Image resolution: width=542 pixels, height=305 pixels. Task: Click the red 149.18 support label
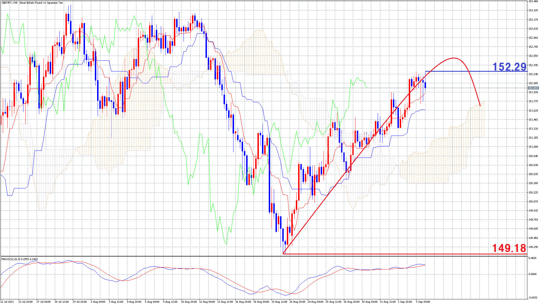[509, 248]
